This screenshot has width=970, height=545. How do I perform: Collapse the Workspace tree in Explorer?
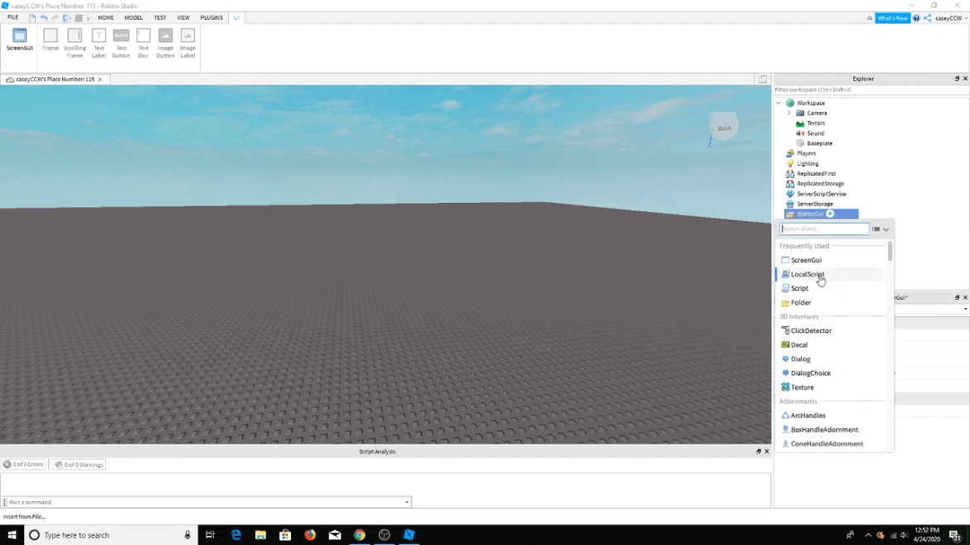pos(778,103)
